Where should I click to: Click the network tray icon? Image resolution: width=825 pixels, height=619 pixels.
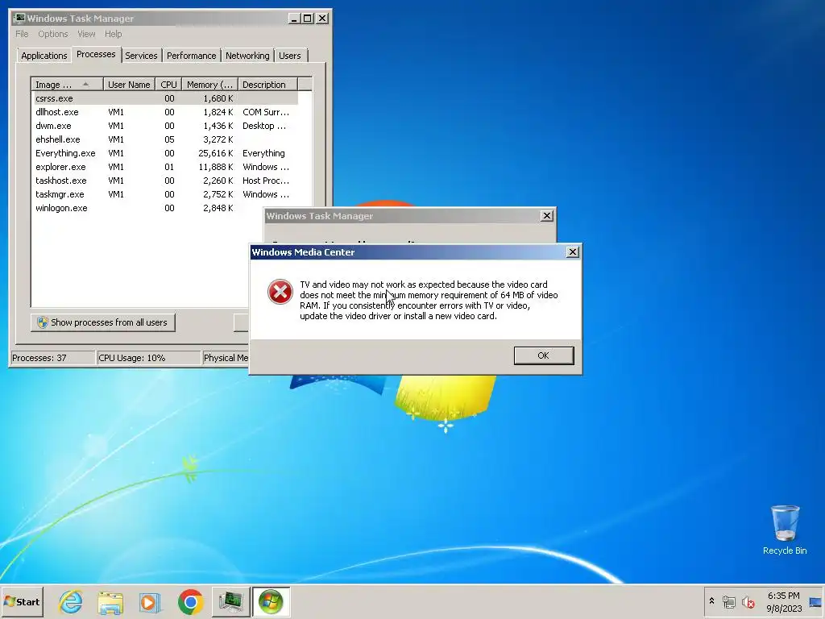point(728,601)
